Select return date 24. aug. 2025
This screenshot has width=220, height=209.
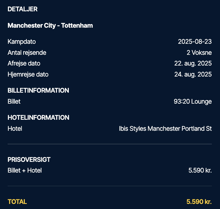[x=193, y=75]
